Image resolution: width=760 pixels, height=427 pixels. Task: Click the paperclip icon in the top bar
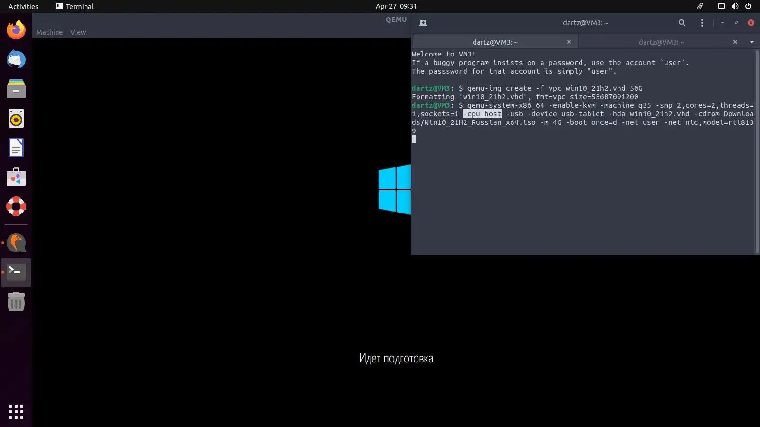(x=700, y=6)
